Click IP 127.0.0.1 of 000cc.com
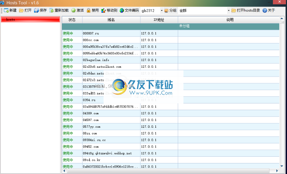Screen dimensions: 287x174 point(148,40)
